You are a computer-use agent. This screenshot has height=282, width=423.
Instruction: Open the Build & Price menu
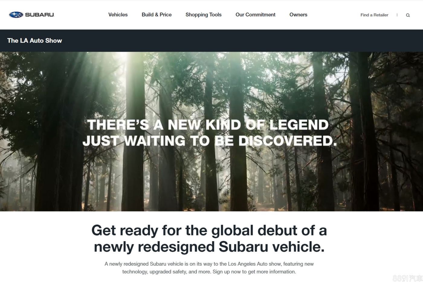tap(157, 15)
